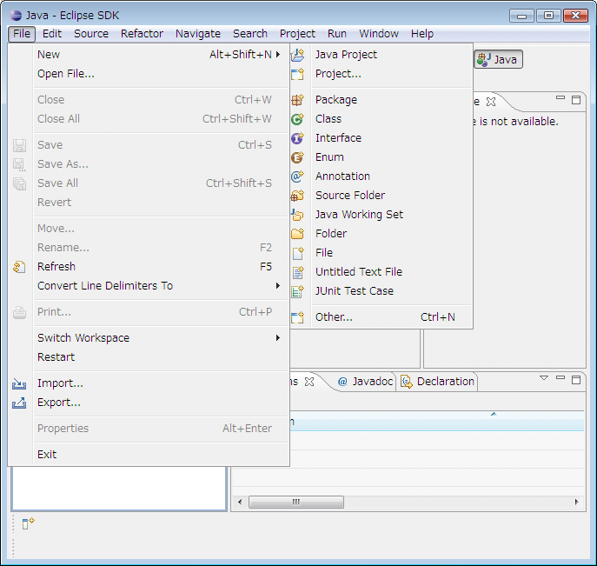Image resolution: width=597 pixels, height=566 pixels.
Task: Click the Java Working Set icon
Action: pos(298,215)
